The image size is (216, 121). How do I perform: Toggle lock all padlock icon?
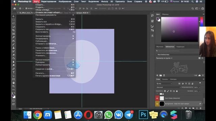(x=177, y=91)
